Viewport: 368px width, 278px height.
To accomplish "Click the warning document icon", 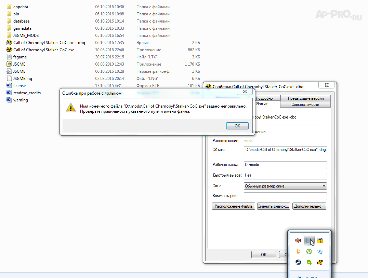I will pos(9,100).
